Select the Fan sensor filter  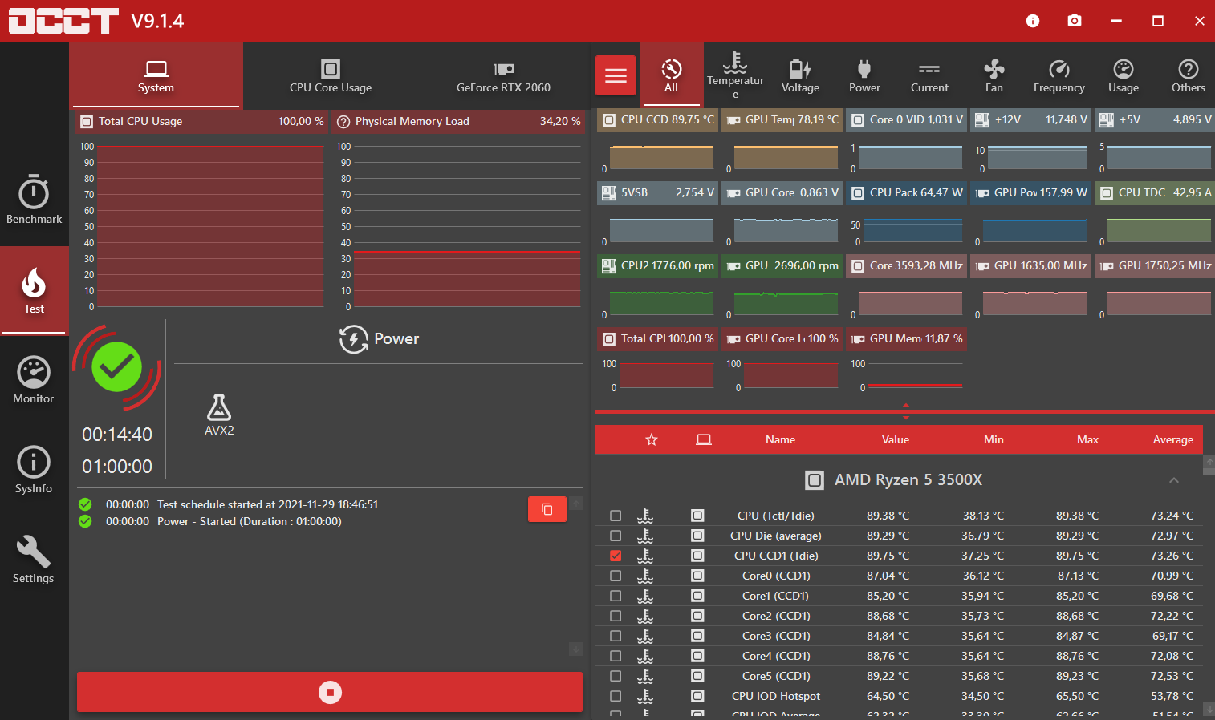point(994,76)
